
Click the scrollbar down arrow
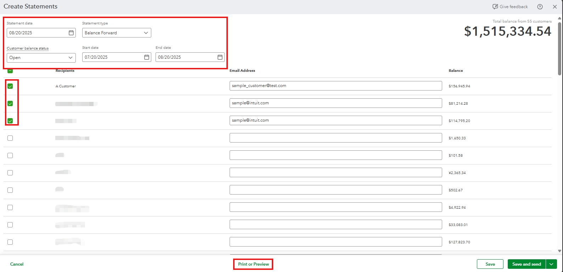[x=560, y=251]
